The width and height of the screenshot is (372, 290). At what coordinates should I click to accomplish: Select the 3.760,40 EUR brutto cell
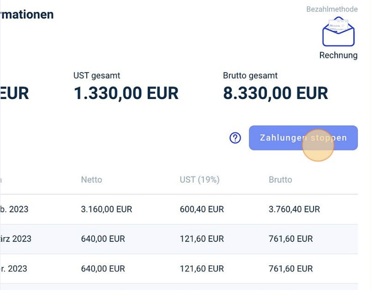pos(294,209)
